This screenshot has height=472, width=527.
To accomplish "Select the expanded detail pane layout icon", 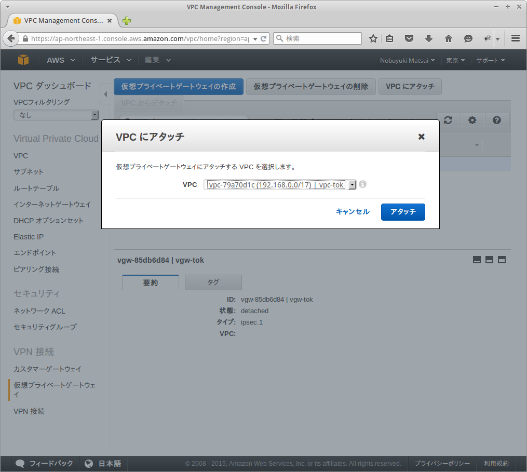I will tap(502, 260).
